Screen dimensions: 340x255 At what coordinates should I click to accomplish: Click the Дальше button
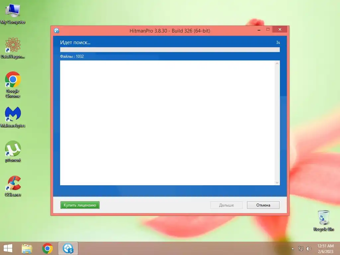click(x=226, y=205)
